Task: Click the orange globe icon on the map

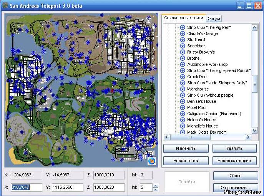Action: click(151, 161)
